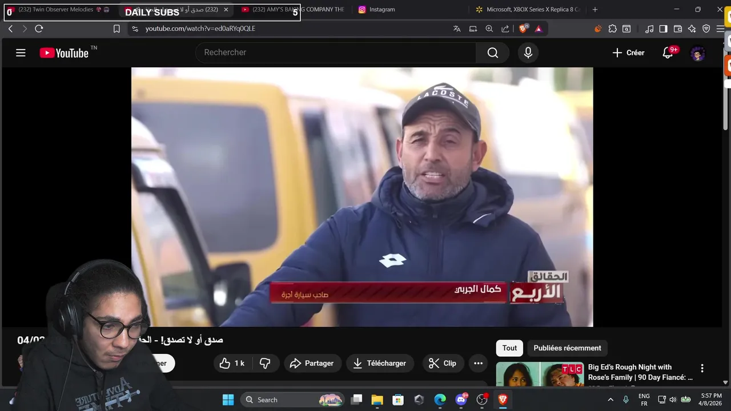
Task: Switch to the Microsoft XBOX Series X tab
Action: pos(527,10)
